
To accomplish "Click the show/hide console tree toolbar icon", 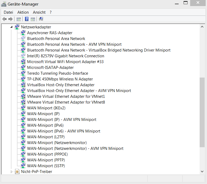I will [x=19, y=19].
